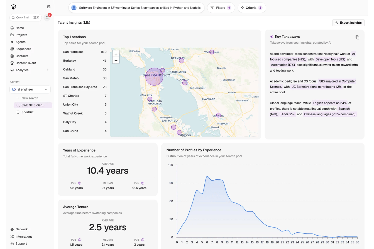Click the Sequences icon
The height and width of the screenshot is (249, 374).
click(x=12, y=49)
